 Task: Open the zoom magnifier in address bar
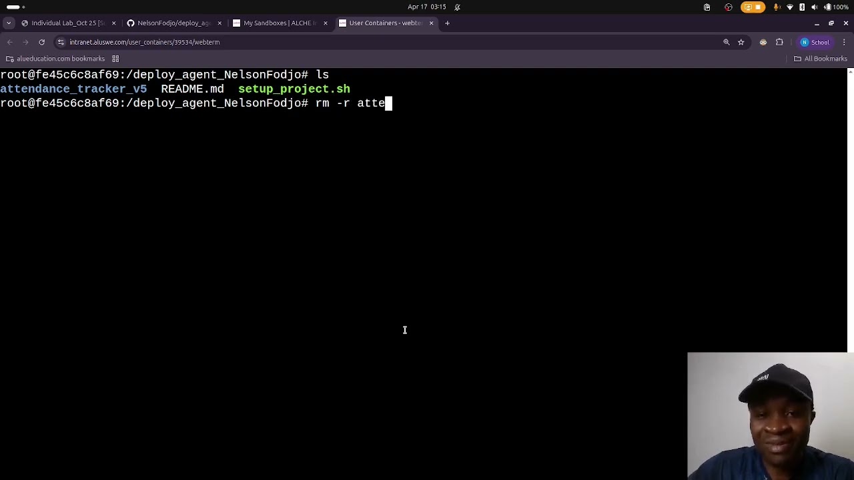[x=727, y=42]
